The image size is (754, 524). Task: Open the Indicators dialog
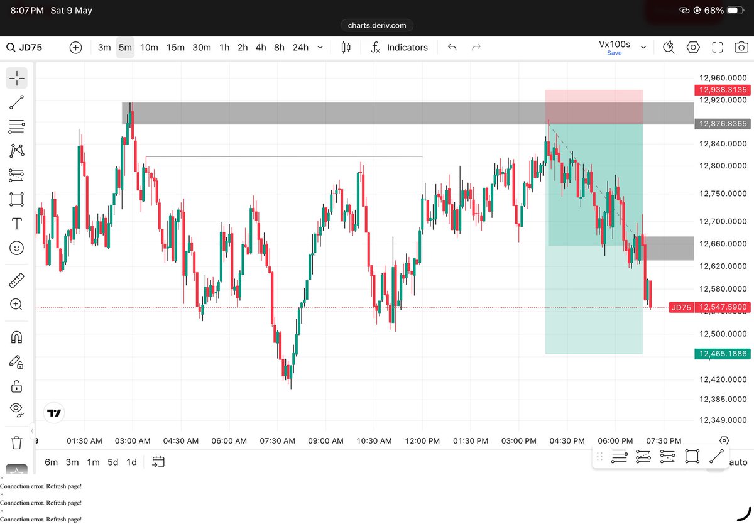[x=400, y=47]
